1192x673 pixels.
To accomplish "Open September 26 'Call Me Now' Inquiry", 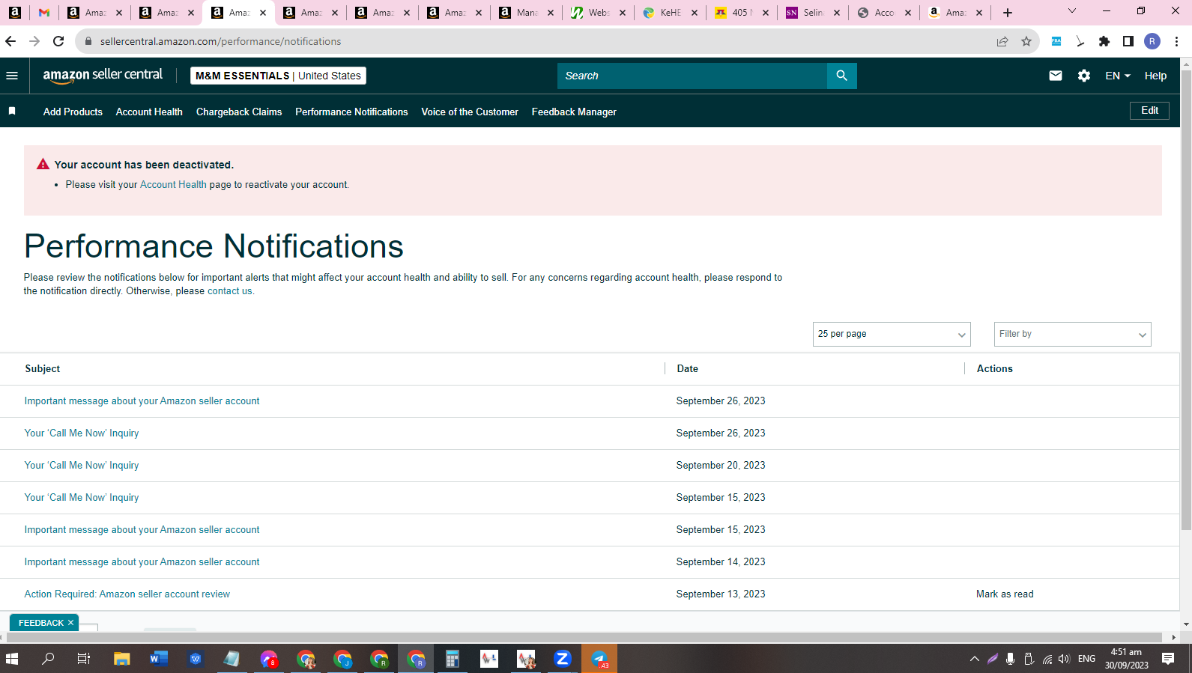I will click(82, 433).
